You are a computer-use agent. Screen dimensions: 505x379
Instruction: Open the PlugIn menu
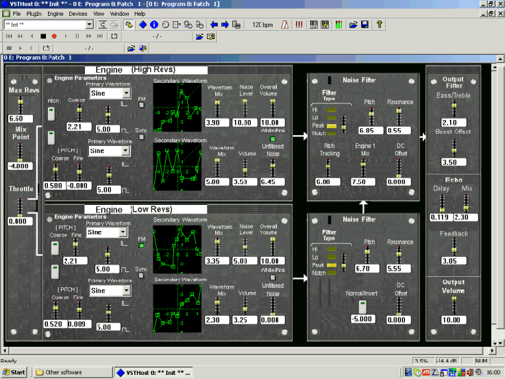[34, 14]
